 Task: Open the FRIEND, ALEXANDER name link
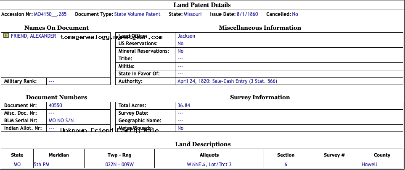click(33, 36)
